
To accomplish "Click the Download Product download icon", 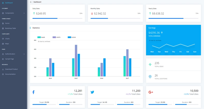I will point(3,69).
